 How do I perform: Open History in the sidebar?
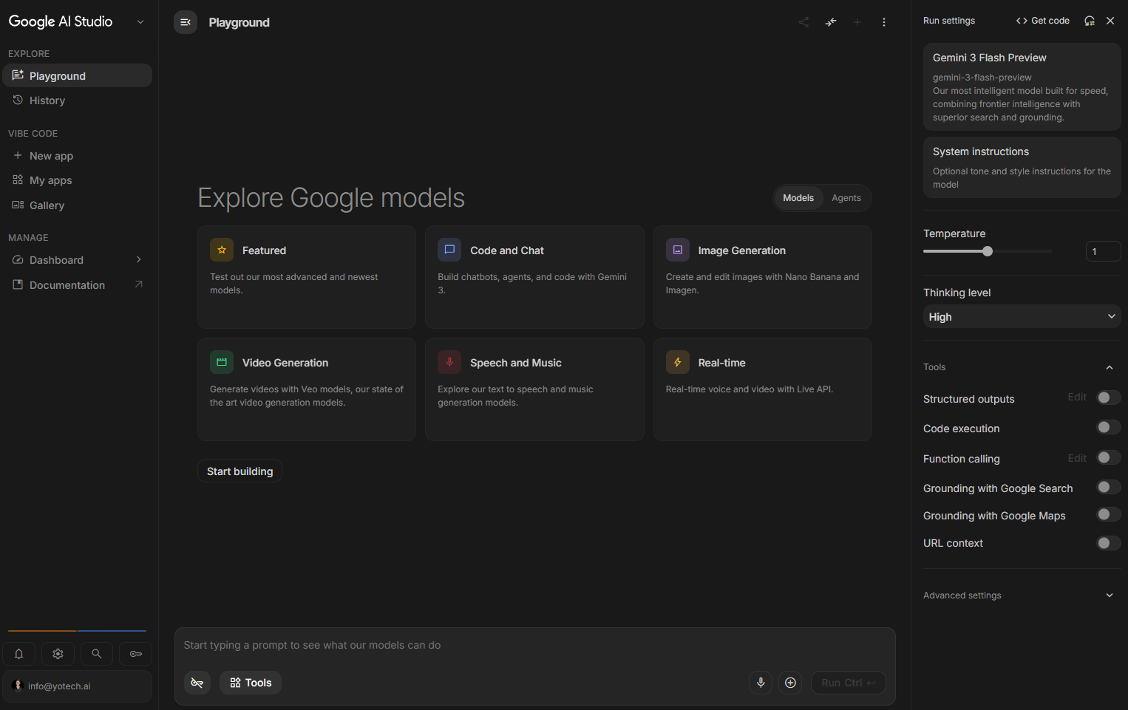coord(78,100)
